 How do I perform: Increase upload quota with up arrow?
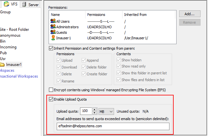tap(95, 110)
